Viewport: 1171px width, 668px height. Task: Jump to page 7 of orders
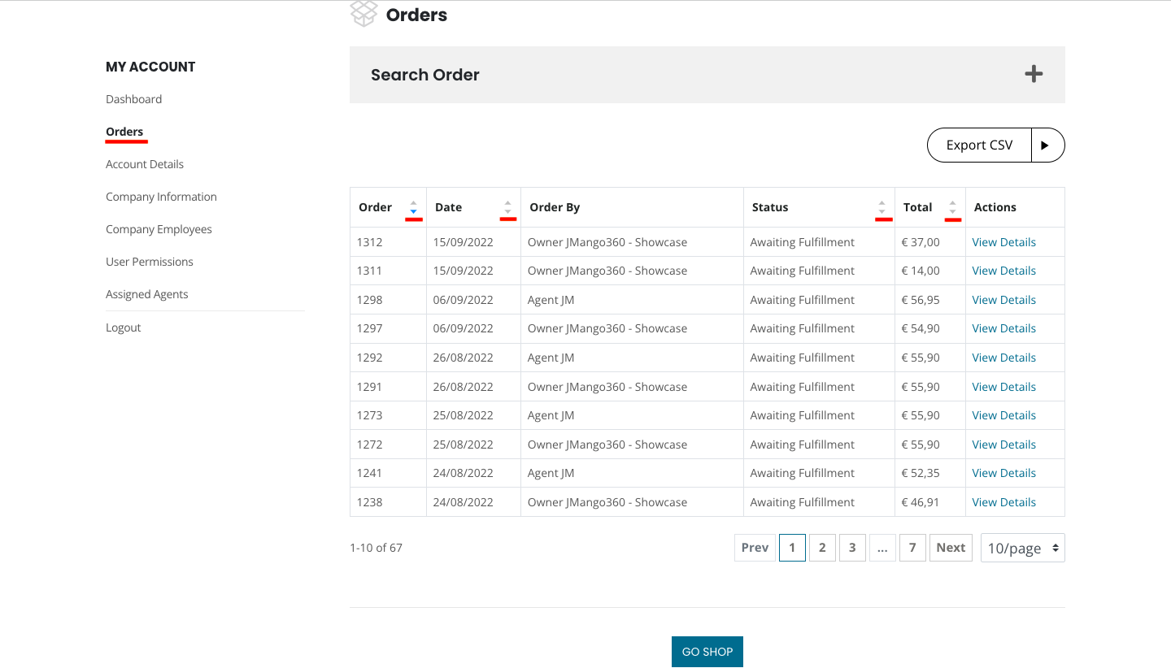[x=912, y=548]
